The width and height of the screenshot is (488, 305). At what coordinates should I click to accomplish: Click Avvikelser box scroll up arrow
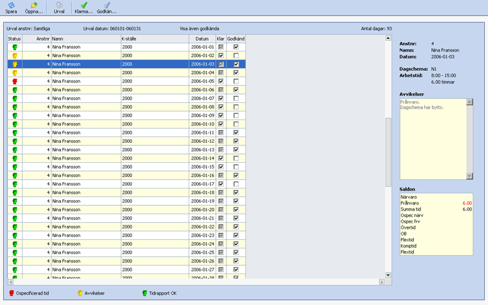pyautogui.click(x=469, y=102)
